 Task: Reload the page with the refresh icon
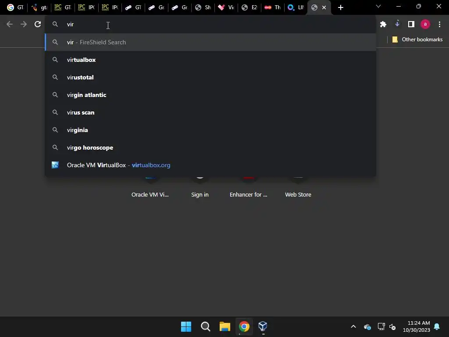coord(38,25)
